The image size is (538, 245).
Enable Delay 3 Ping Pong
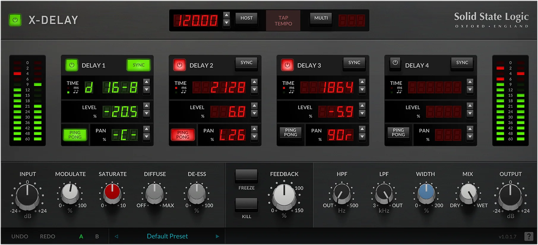click(290, 132)
